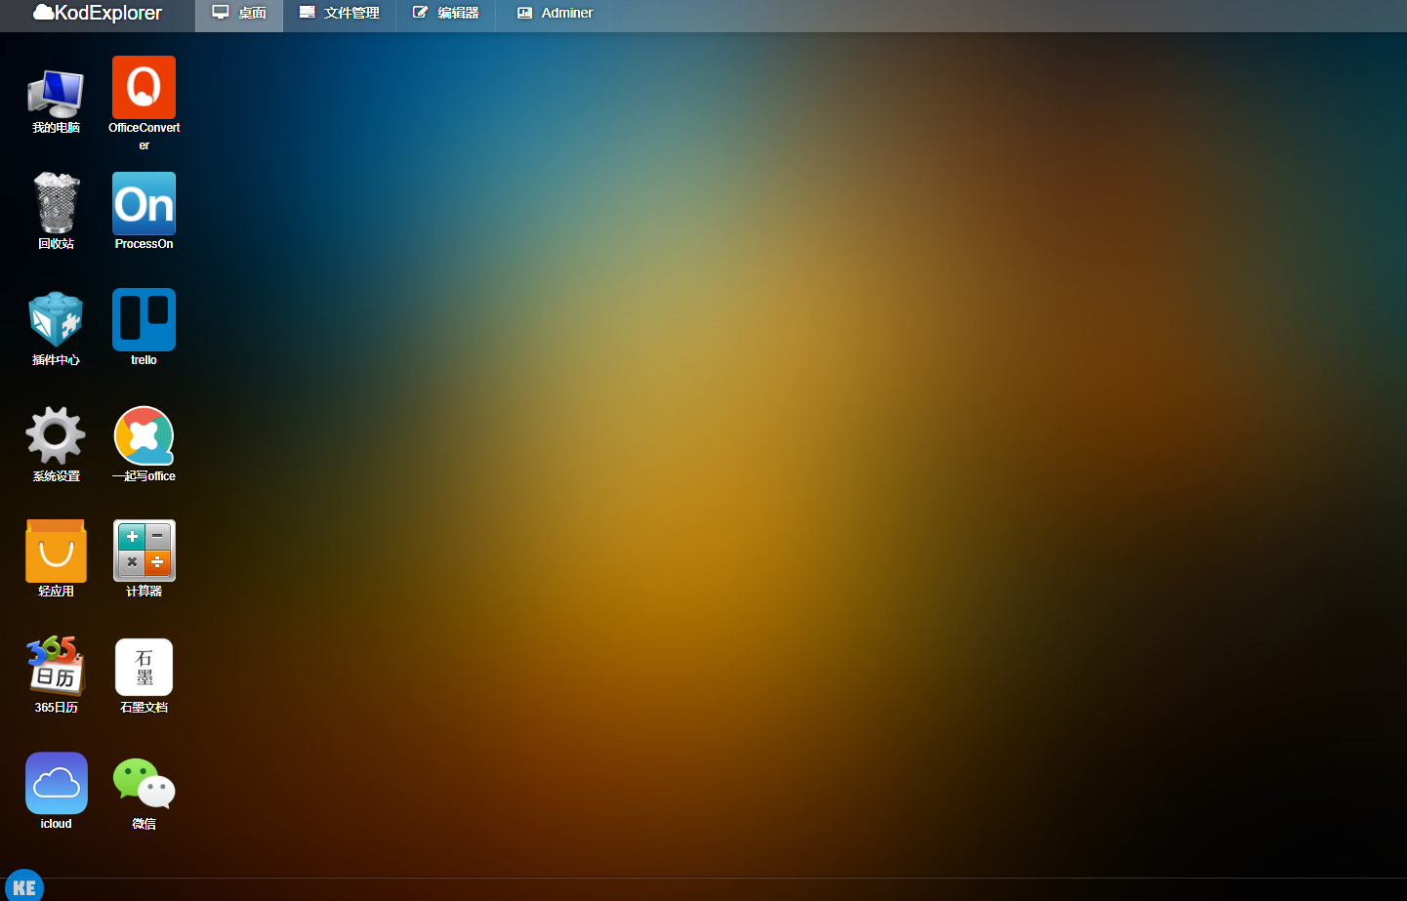Open the OfficeConverter app icon

(144, 88)
